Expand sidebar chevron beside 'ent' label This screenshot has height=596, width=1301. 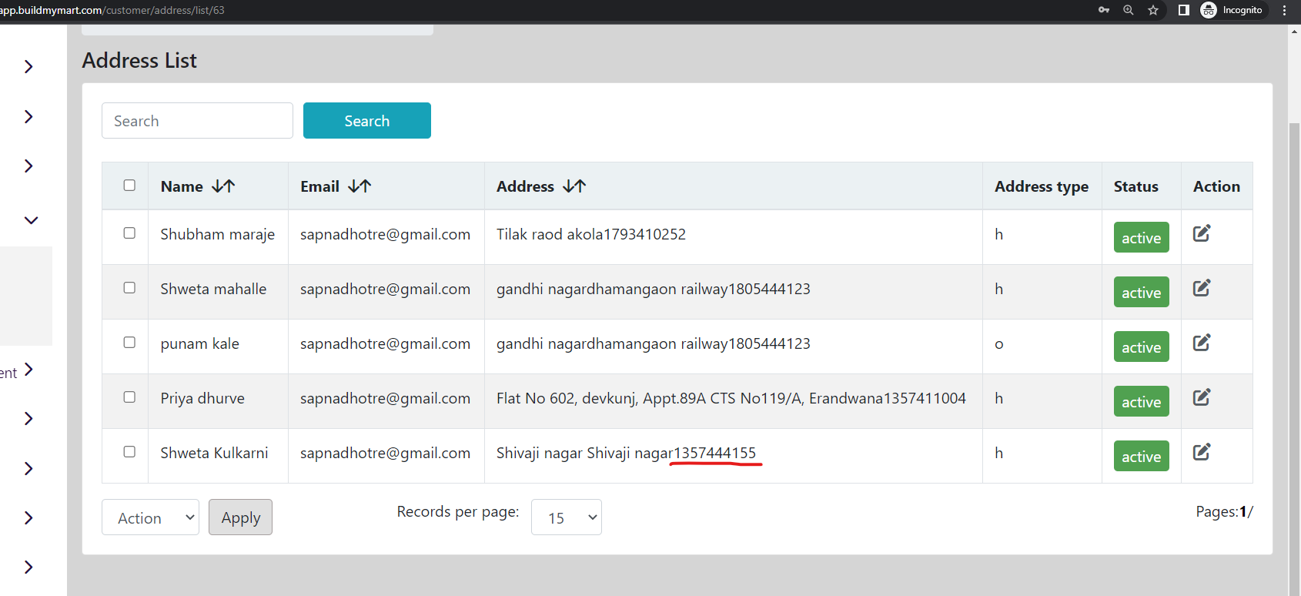pyautogui.click(x=28, y=370)
